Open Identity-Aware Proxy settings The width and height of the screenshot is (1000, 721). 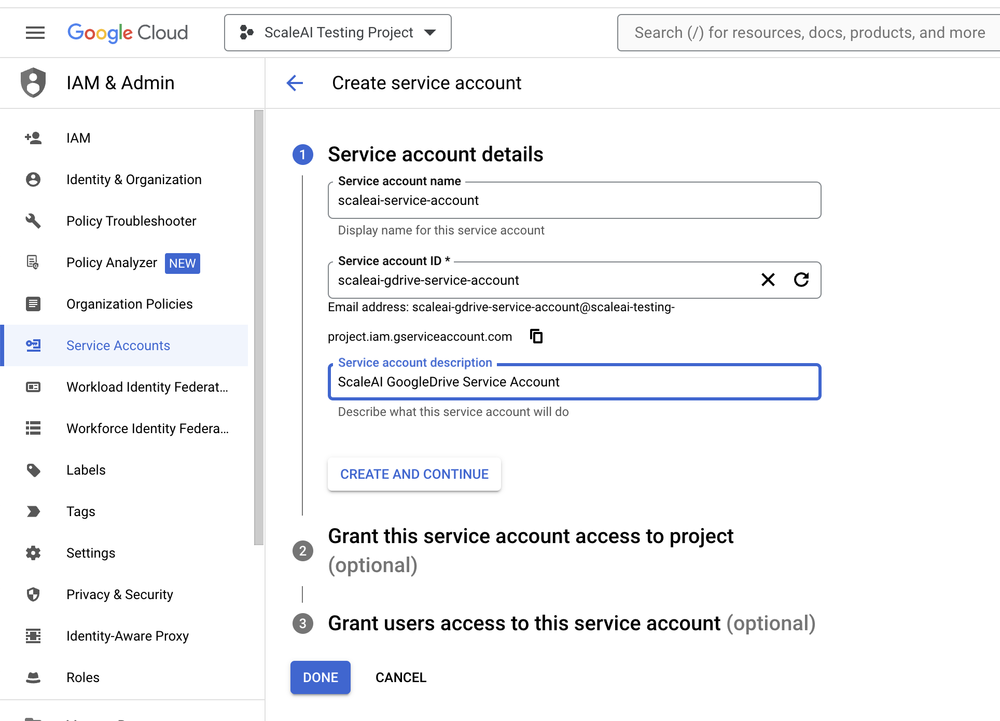[x=127, y=636]
